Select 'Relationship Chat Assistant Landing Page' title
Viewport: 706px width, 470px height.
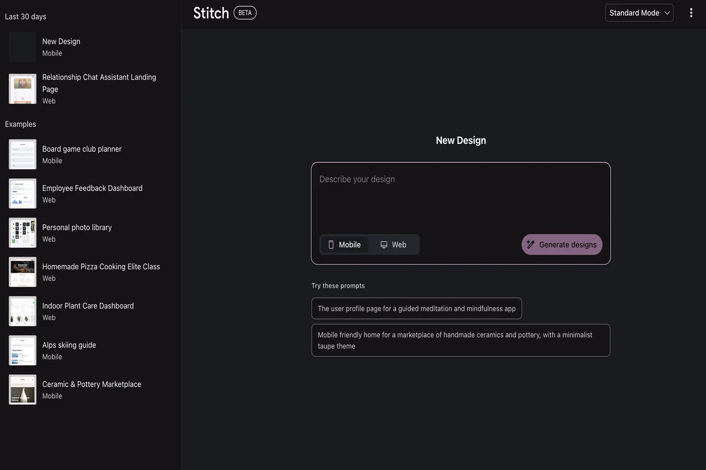click(x=99, y=83)
